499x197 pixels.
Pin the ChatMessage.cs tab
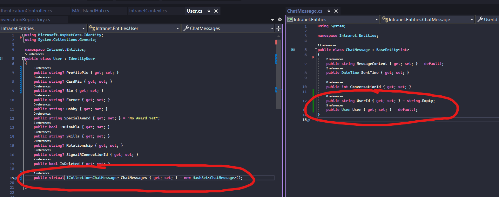click(x=328, y=11)
